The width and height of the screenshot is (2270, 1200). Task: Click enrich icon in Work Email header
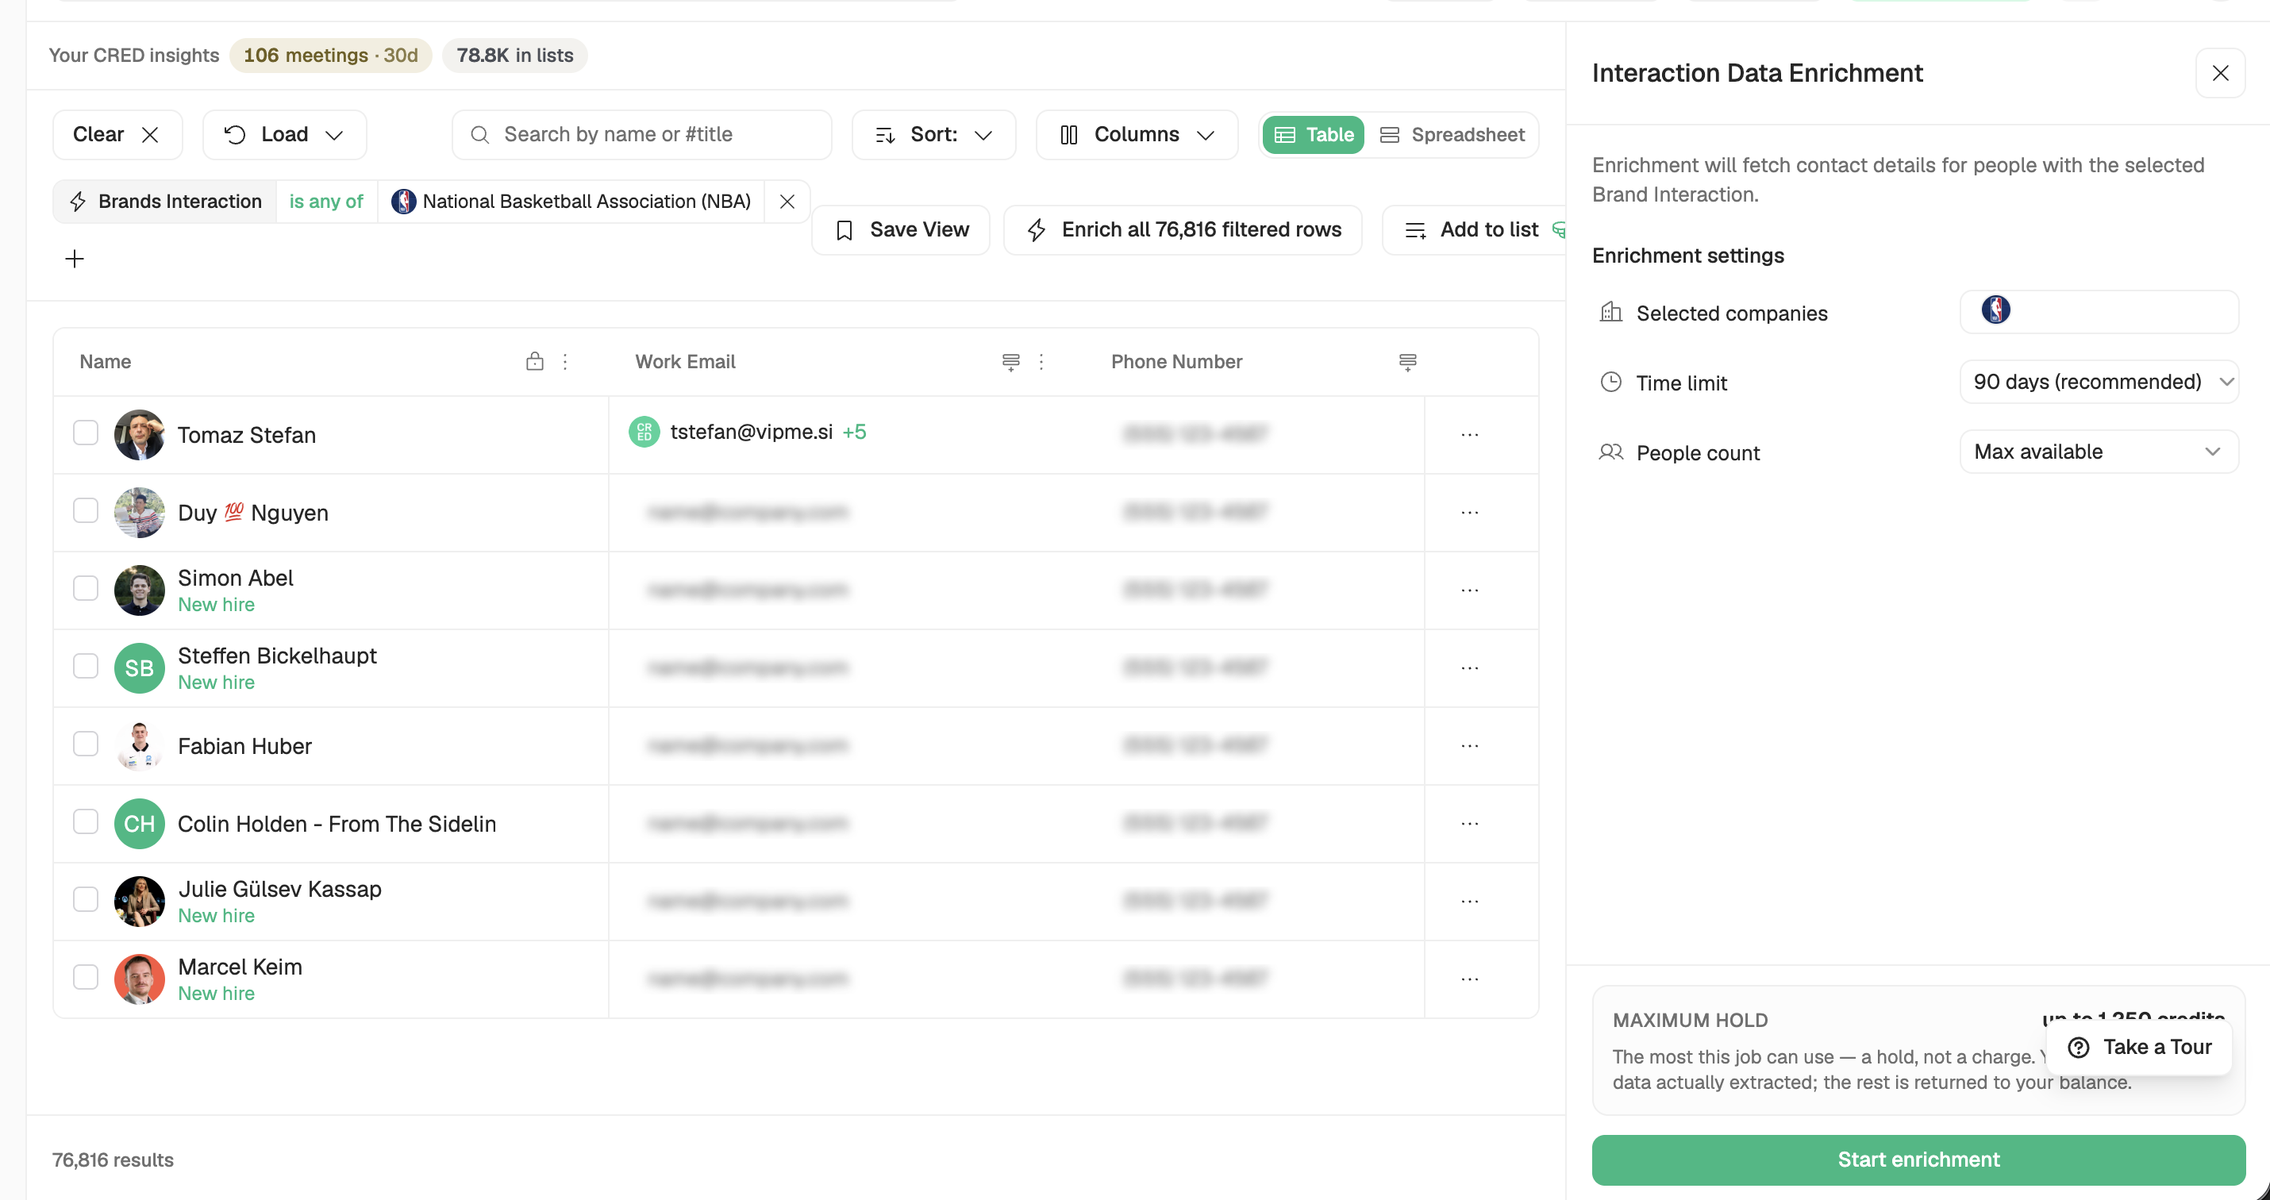[1010, 362]
